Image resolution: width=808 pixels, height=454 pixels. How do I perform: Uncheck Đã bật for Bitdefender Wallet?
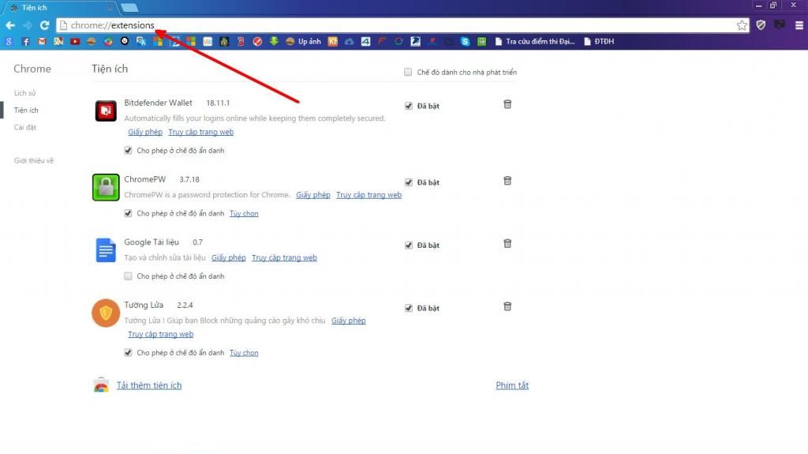[409, 106]
